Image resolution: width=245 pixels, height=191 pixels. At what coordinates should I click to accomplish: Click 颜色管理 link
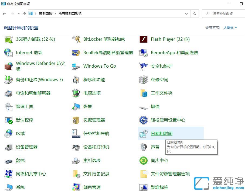(92, 187)
